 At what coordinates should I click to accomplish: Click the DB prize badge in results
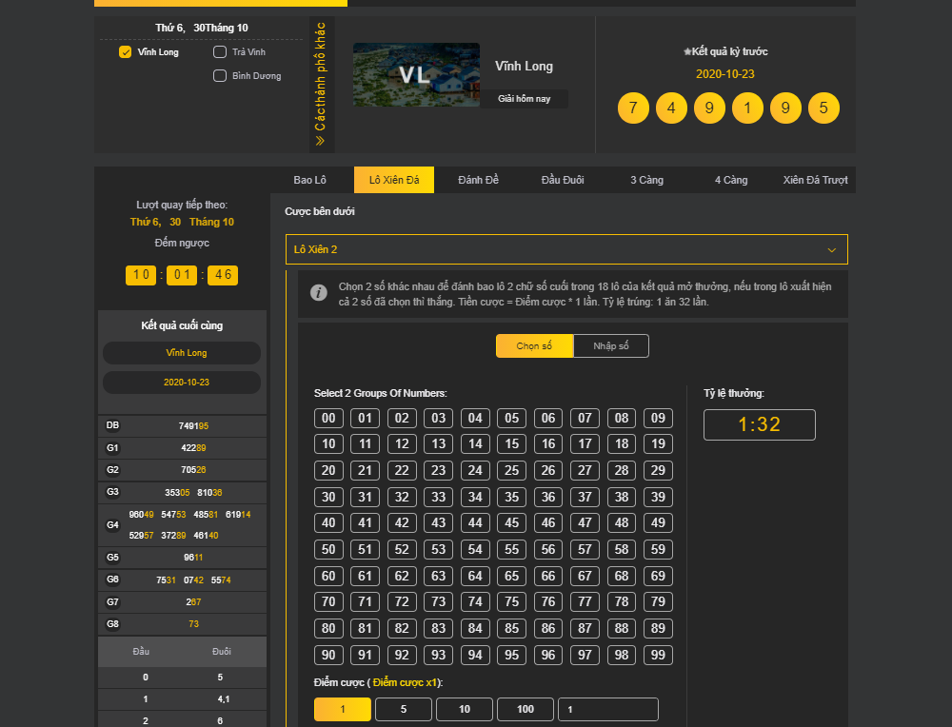113,425
